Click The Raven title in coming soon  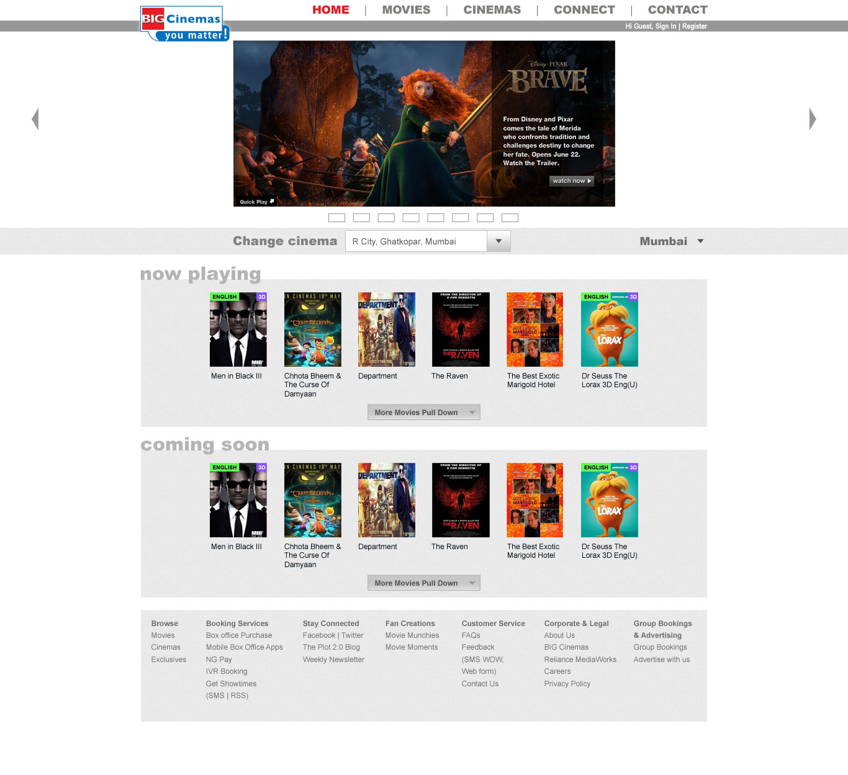coord(449,547)
